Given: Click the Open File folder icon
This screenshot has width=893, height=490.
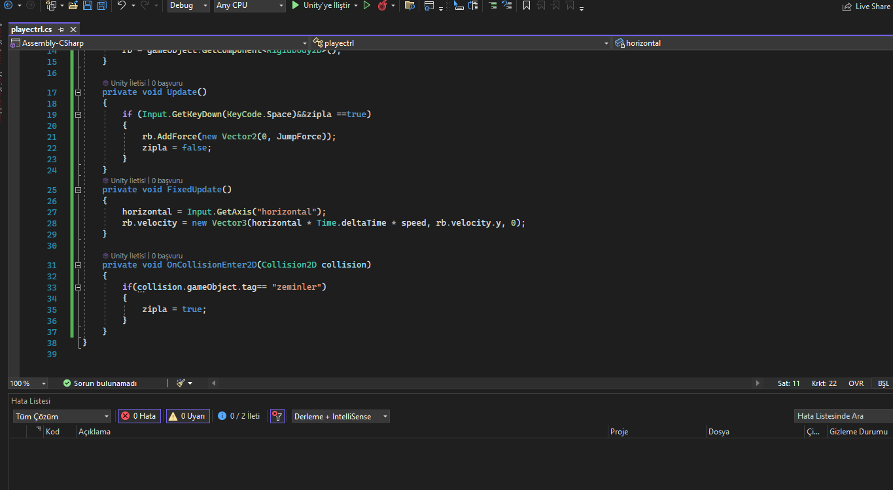Looking at the screenshot, I should click(x=73, y=5).
